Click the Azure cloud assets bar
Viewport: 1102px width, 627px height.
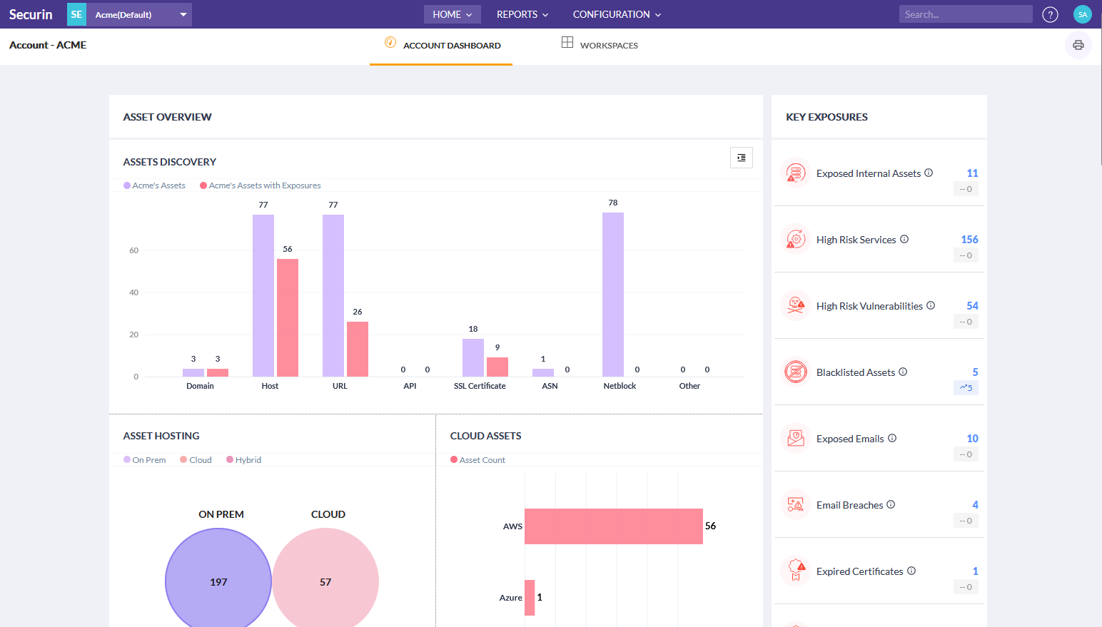pyautogui.click(x=530, y=598)
